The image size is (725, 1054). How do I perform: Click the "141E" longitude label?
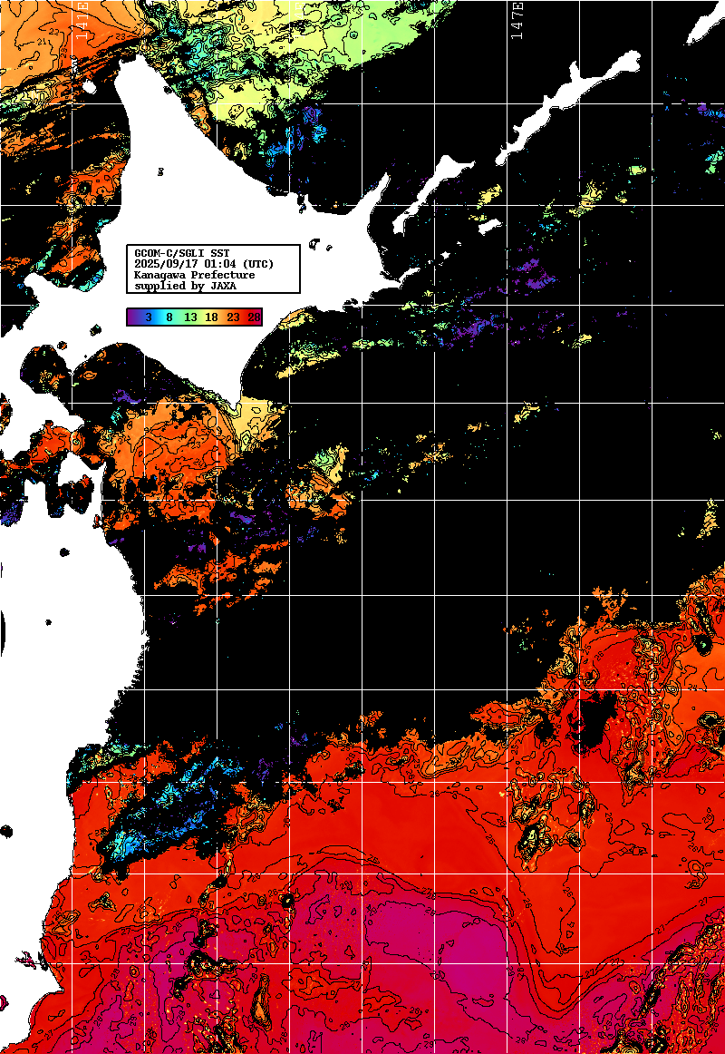[x=82, y=22]
